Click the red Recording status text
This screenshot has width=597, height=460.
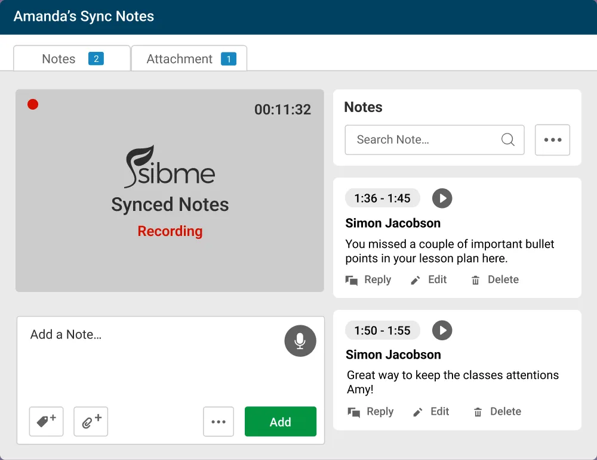pos(170,231)
